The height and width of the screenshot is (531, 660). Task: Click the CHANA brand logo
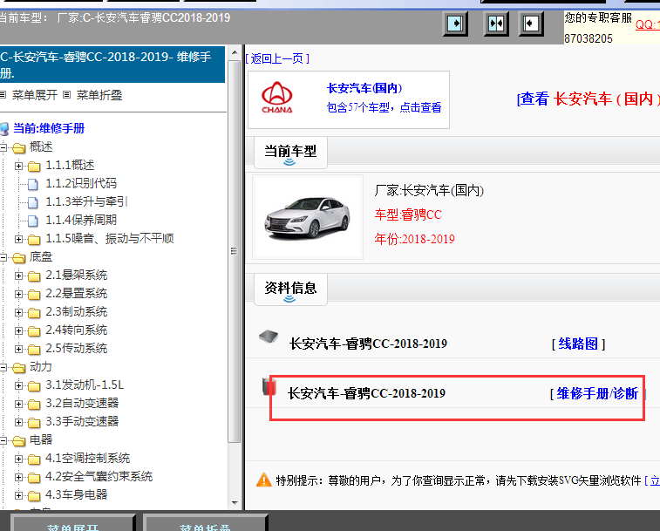pos(277,98)
